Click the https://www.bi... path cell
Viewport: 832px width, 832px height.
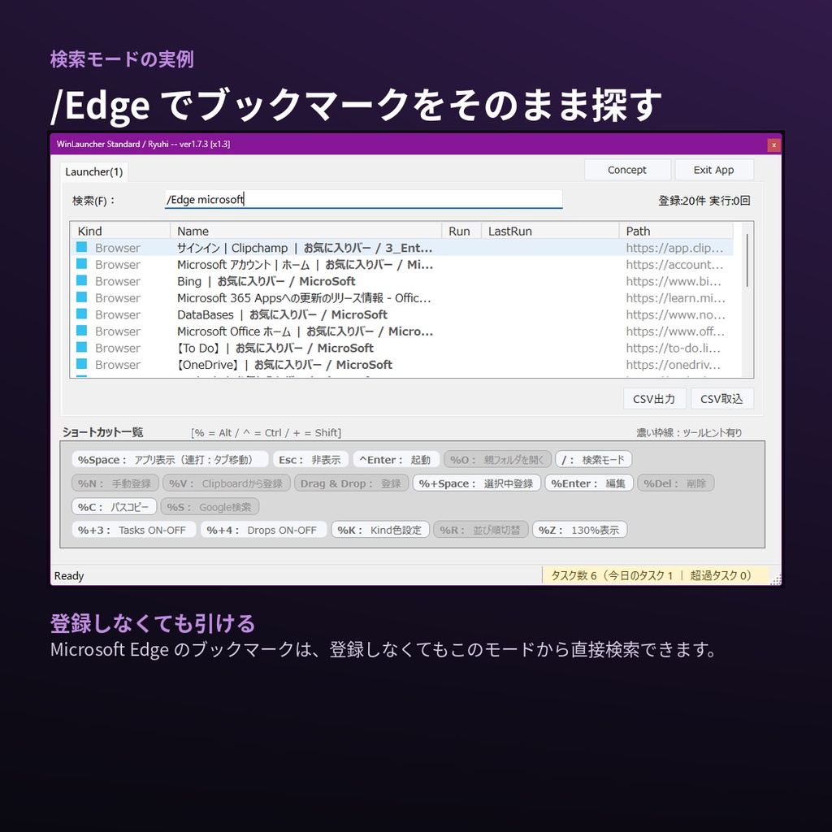[674, 281]
